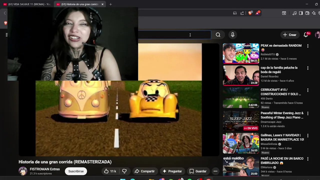
Task: Open the cap de la familia peluche thumbnail
Action: pos(241,75)
